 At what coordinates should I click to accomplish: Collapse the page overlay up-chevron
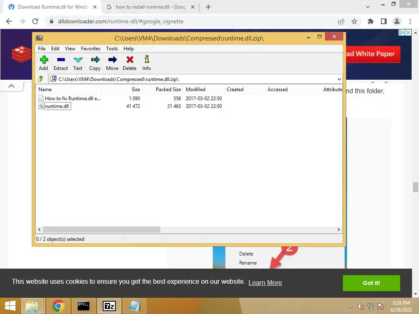(x=11, y=86)
